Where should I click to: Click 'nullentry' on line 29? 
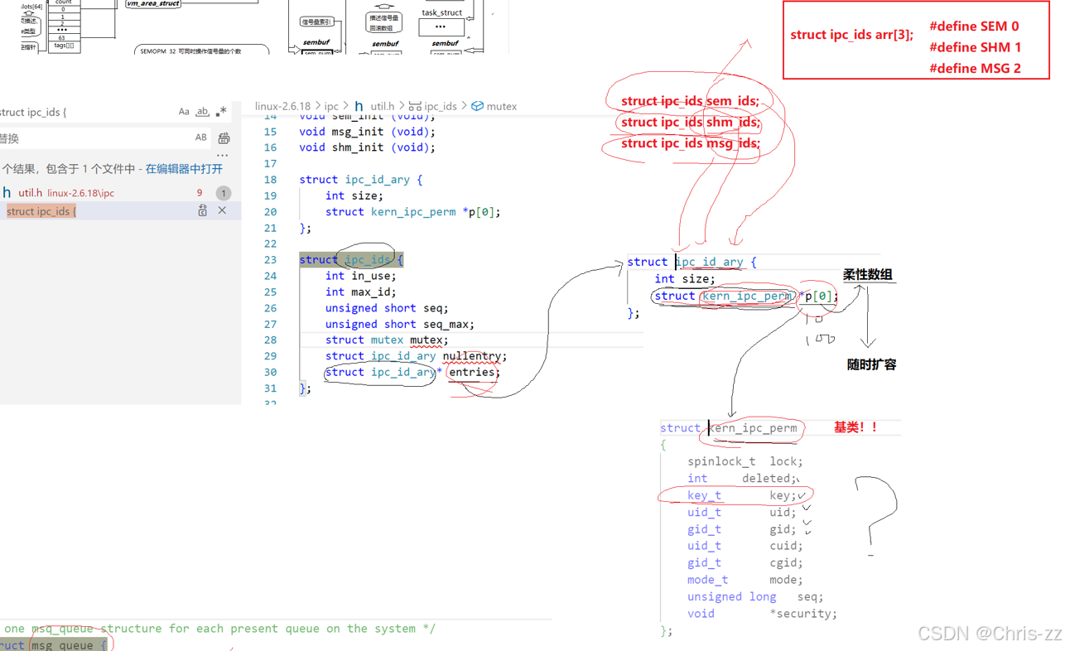(x=471, y=356)
